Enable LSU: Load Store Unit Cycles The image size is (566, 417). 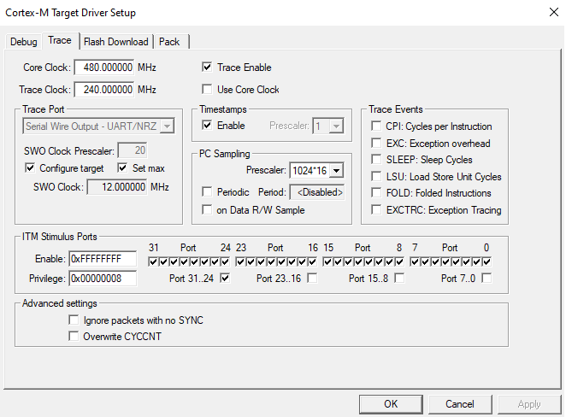point(376,176)
